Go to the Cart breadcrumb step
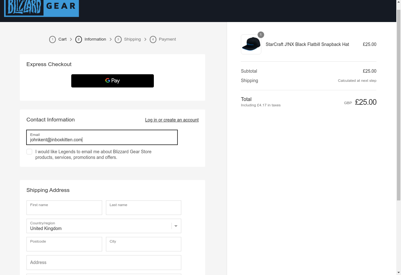The width and height of the screenshot is (401, 275). click(62, 39)
